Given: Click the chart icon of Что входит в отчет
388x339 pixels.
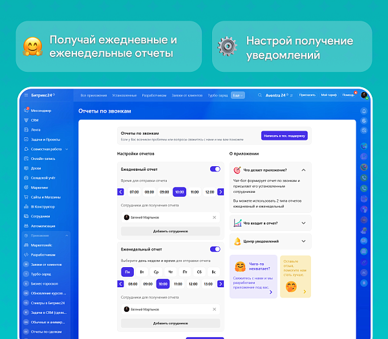Looking at the screenshot, I should click(237, 223).
